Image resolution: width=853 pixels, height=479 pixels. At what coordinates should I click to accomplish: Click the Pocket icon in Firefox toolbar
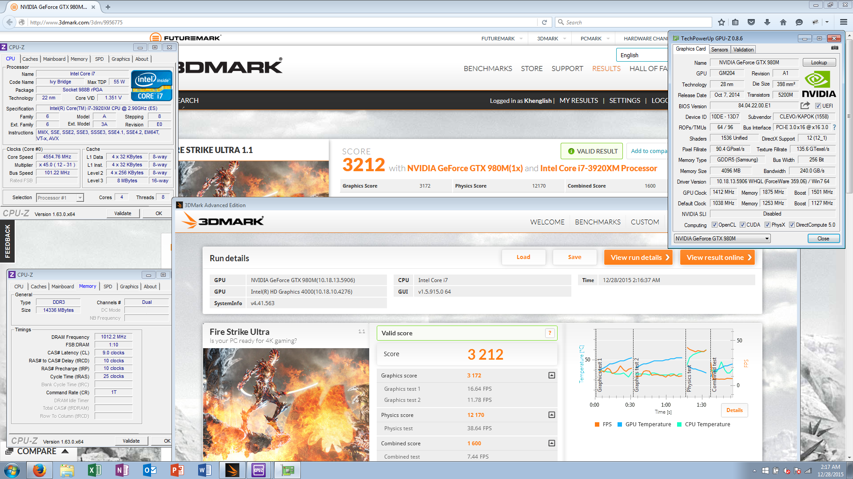751,22
